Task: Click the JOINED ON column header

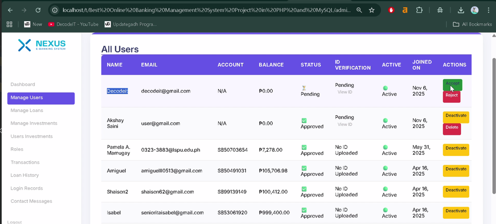Action: 422,65
